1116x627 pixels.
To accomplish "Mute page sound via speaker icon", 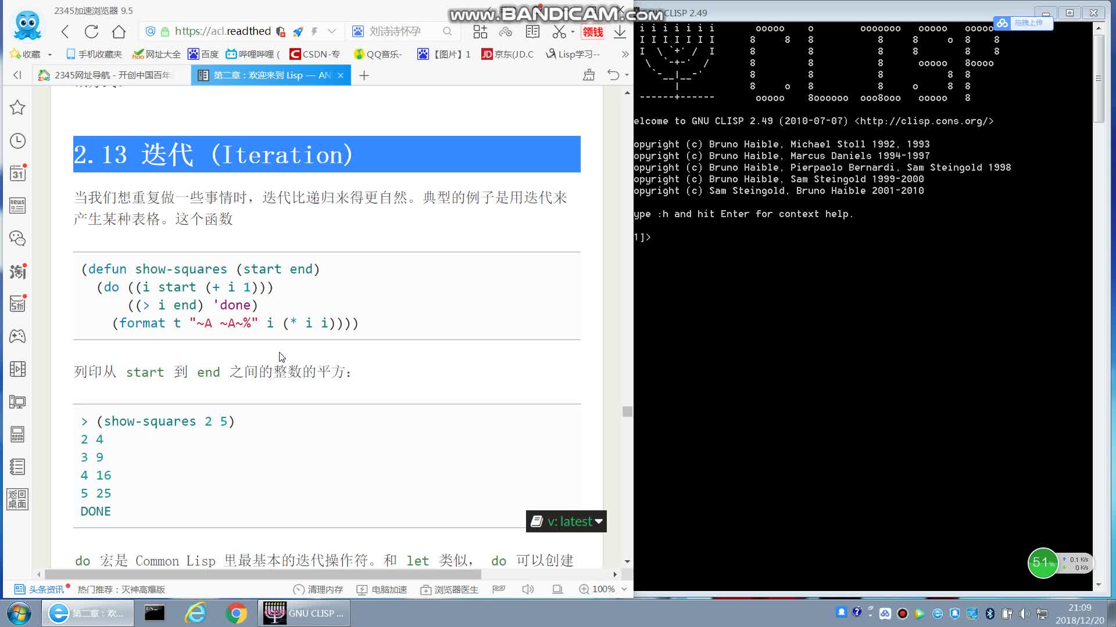I will [x=528, y=589].
